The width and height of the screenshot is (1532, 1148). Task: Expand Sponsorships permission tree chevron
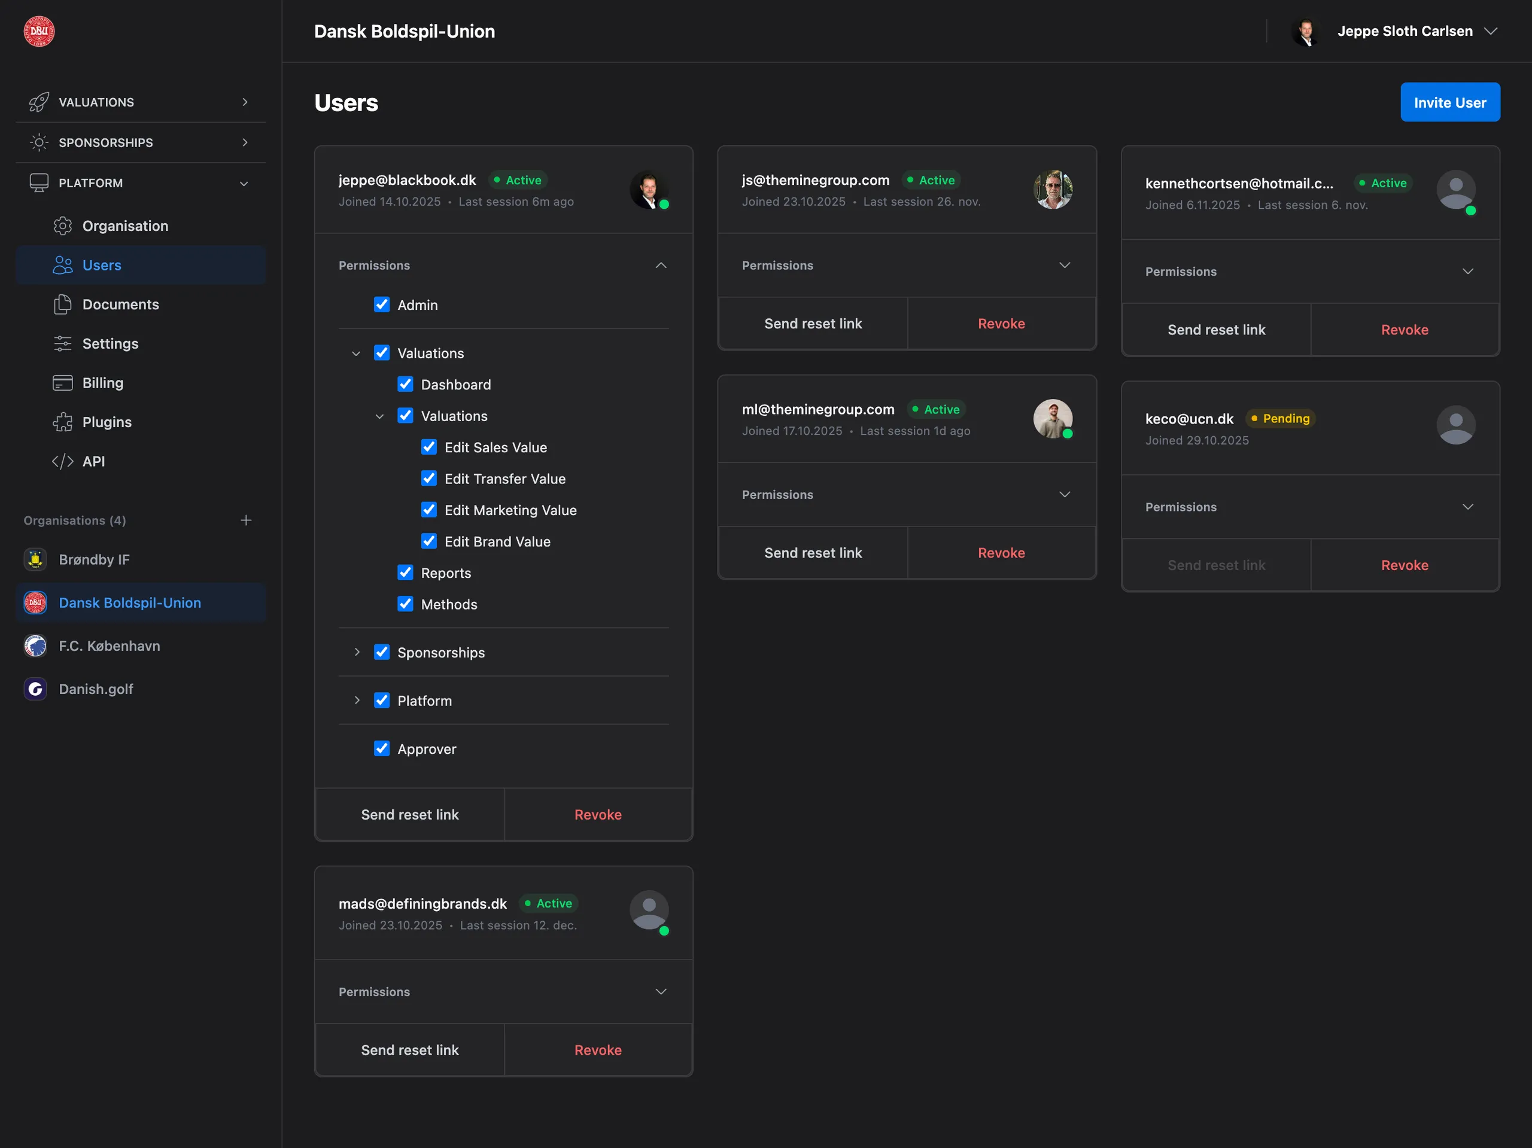[x=357, y=652]
